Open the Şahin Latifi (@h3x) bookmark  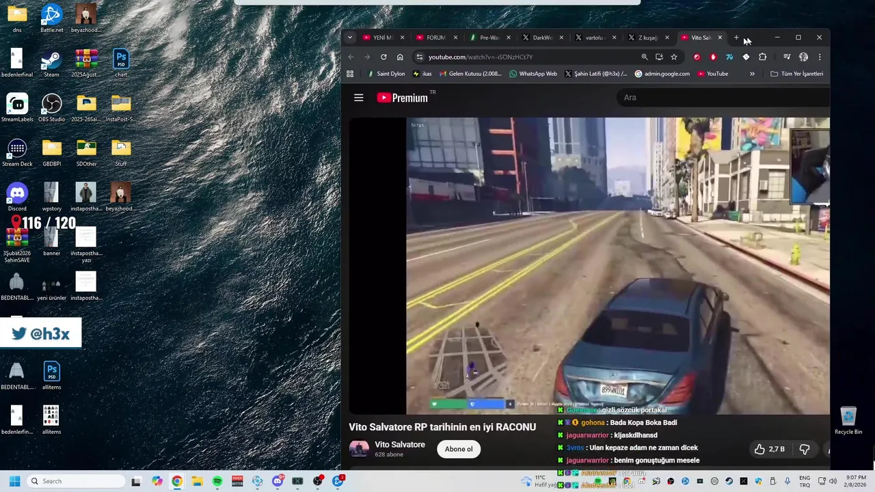(x=596, y=74)
